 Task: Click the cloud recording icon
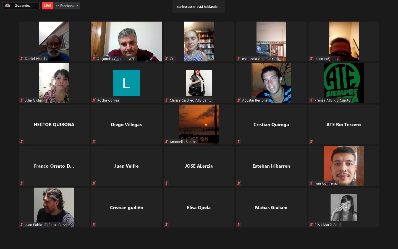(x=8, y=6)
